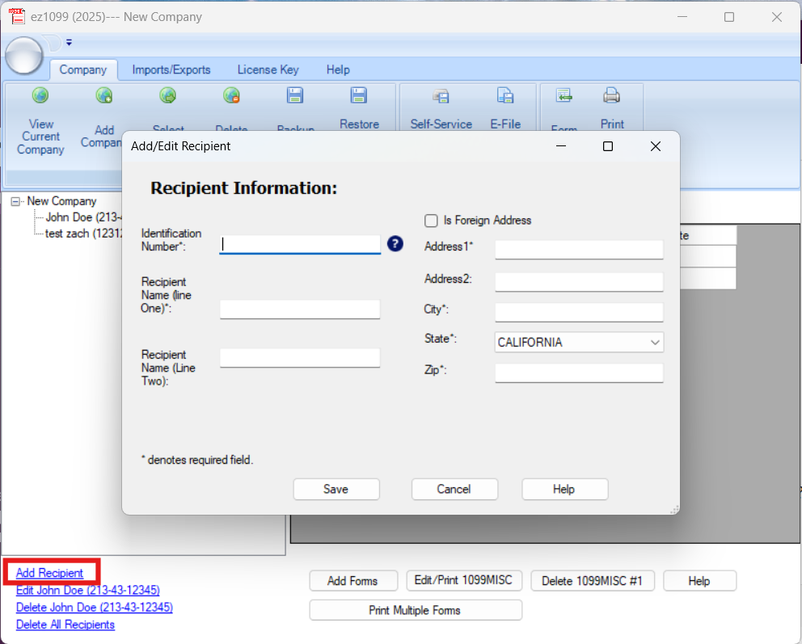This screenshot has height=644, width=802.
Task: Click the Identification Number input field
Action: pyautogui.click(x=299, y=244)
